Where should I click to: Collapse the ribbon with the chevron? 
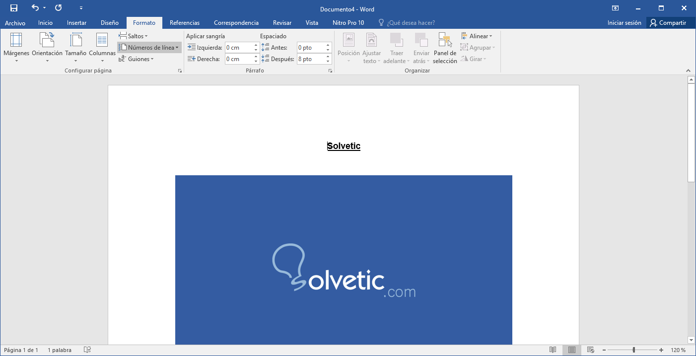pyautogui.click(x=688, y=71)
